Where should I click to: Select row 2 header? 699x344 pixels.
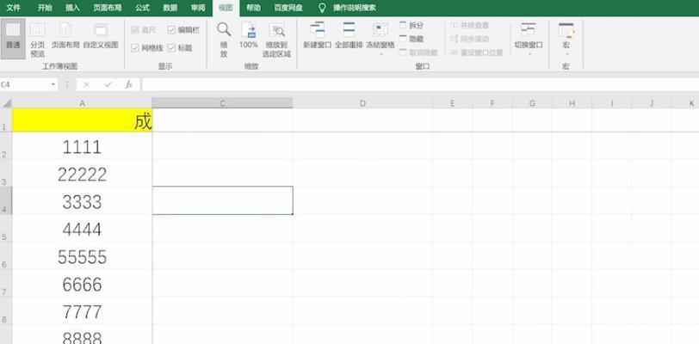coord(6,145)
